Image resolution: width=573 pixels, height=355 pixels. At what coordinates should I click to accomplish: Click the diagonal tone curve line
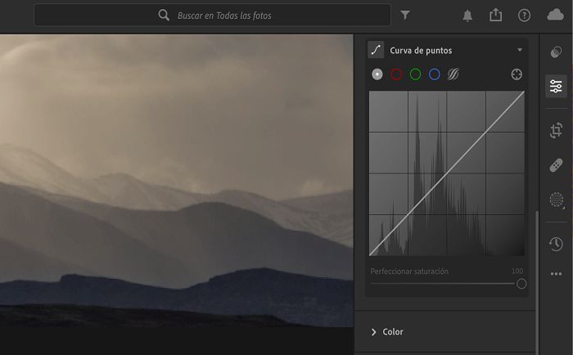(x=447, y=174)
